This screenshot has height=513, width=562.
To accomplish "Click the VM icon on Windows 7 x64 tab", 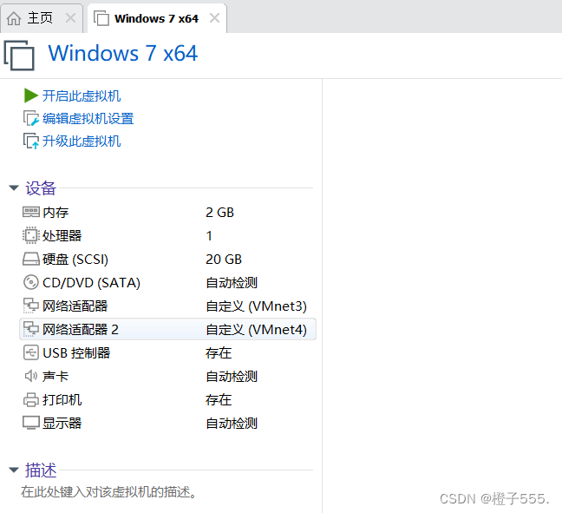I will 101,18.
